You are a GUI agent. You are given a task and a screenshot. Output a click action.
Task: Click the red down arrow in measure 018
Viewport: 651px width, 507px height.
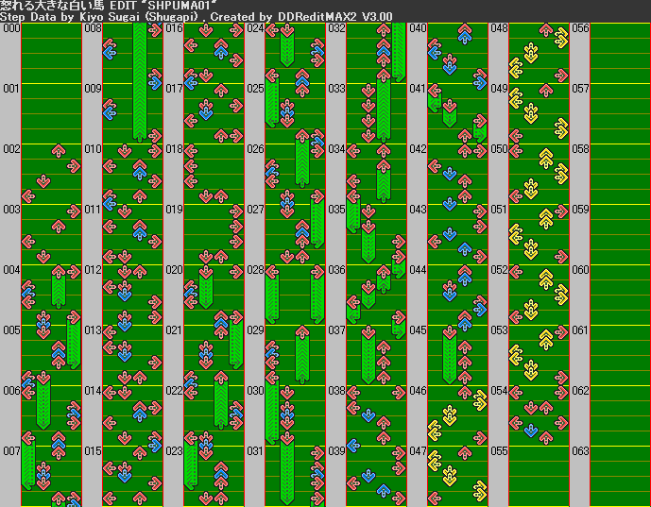[x=206, y=196]
